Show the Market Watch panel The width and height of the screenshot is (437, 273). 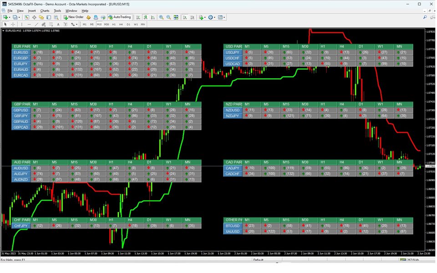27,17
